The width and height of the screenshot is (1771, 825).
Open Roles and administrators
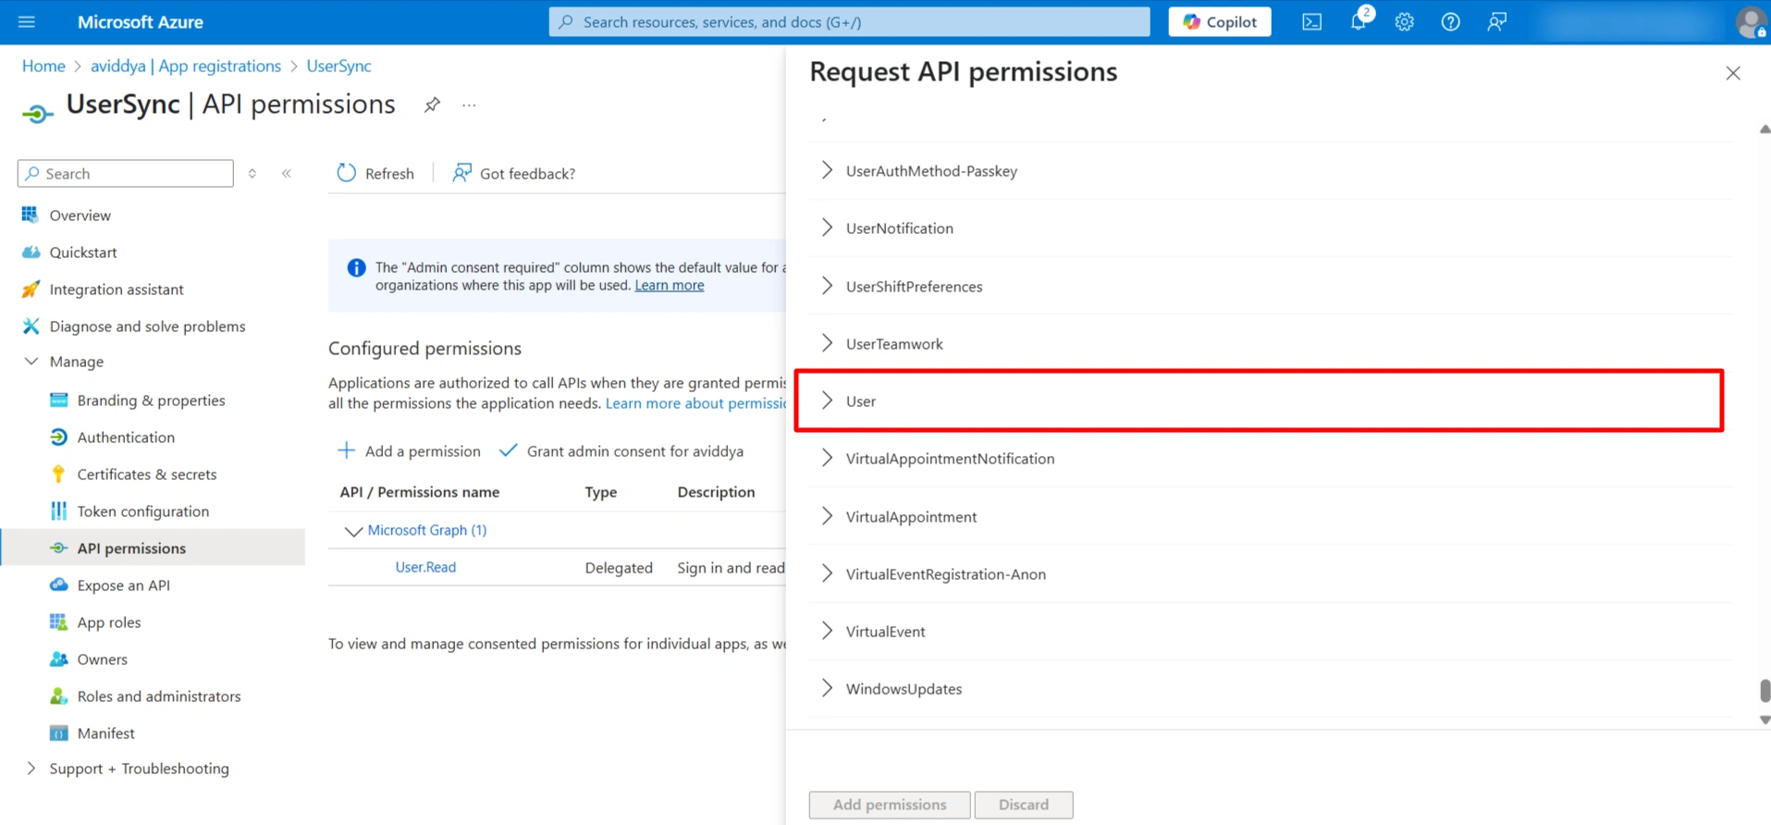[158, 696]
